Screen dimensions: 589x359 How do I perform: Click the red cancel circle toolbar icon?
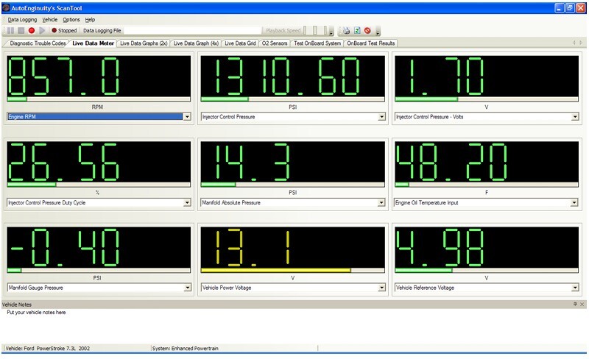[367, 31]
